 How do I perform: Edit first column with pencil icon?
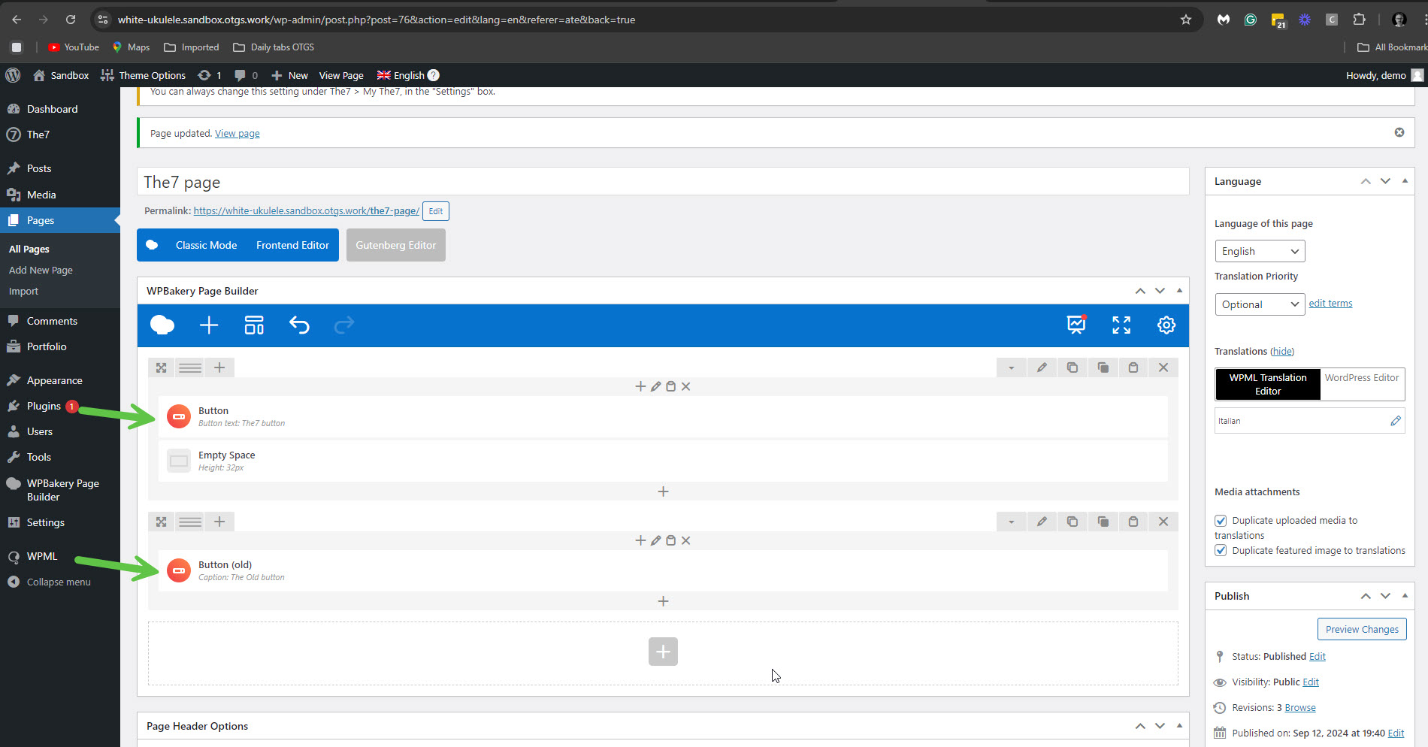pos(656,386)
